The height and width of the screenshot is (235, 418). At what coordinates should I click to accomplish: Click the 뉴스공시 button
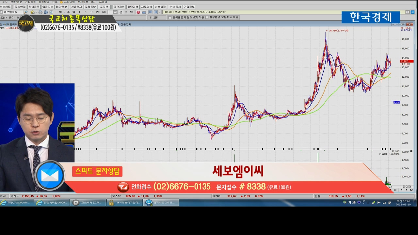click(x=175, y=7)
